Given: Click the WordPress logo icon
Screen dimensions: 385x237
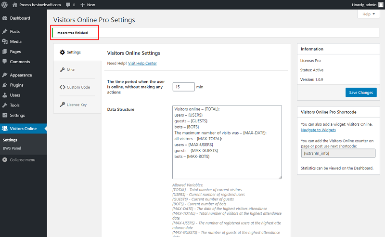Looking at the screenshot, I should point(4,4).
